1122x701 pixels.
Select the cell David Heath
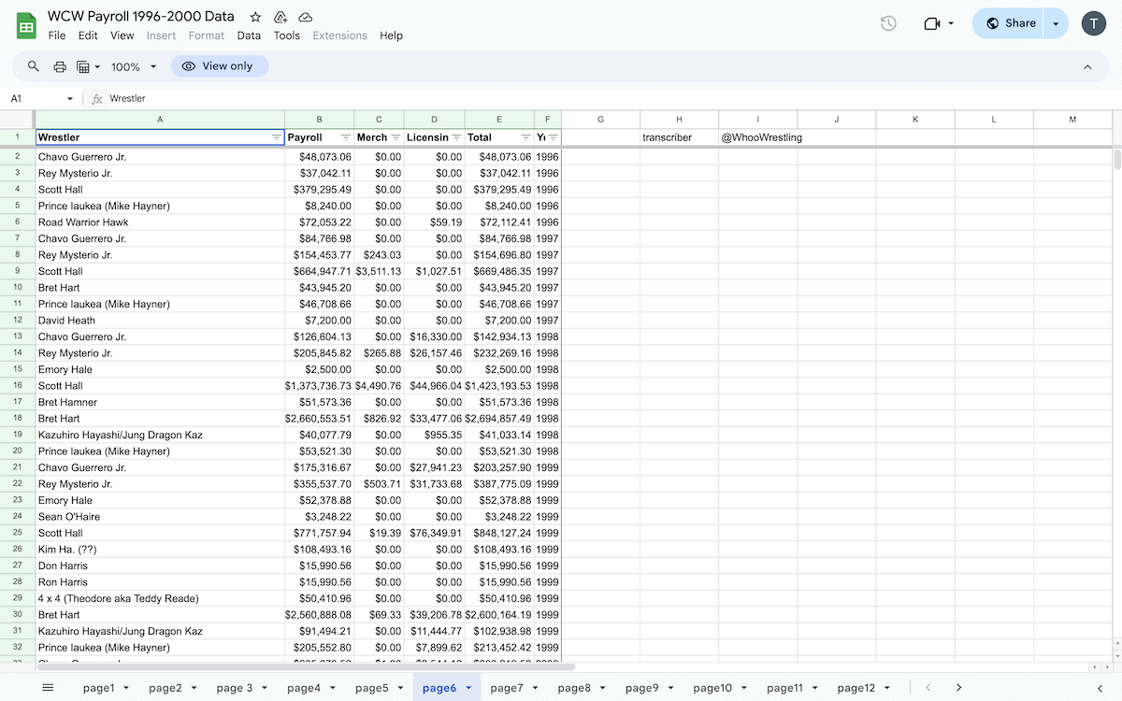pyautogui.click(x=160, y=321)
